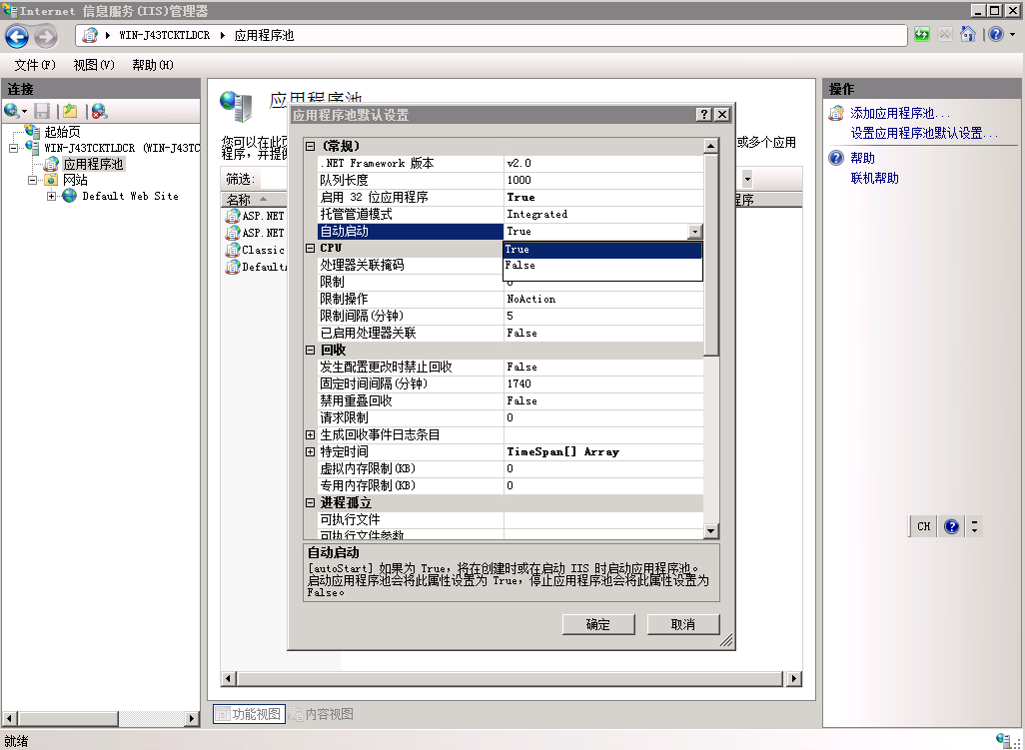The height and width of the screenshot is (750, 1025).
Task: Select the 队列长度 value 1000
Action: click(603, 181)
